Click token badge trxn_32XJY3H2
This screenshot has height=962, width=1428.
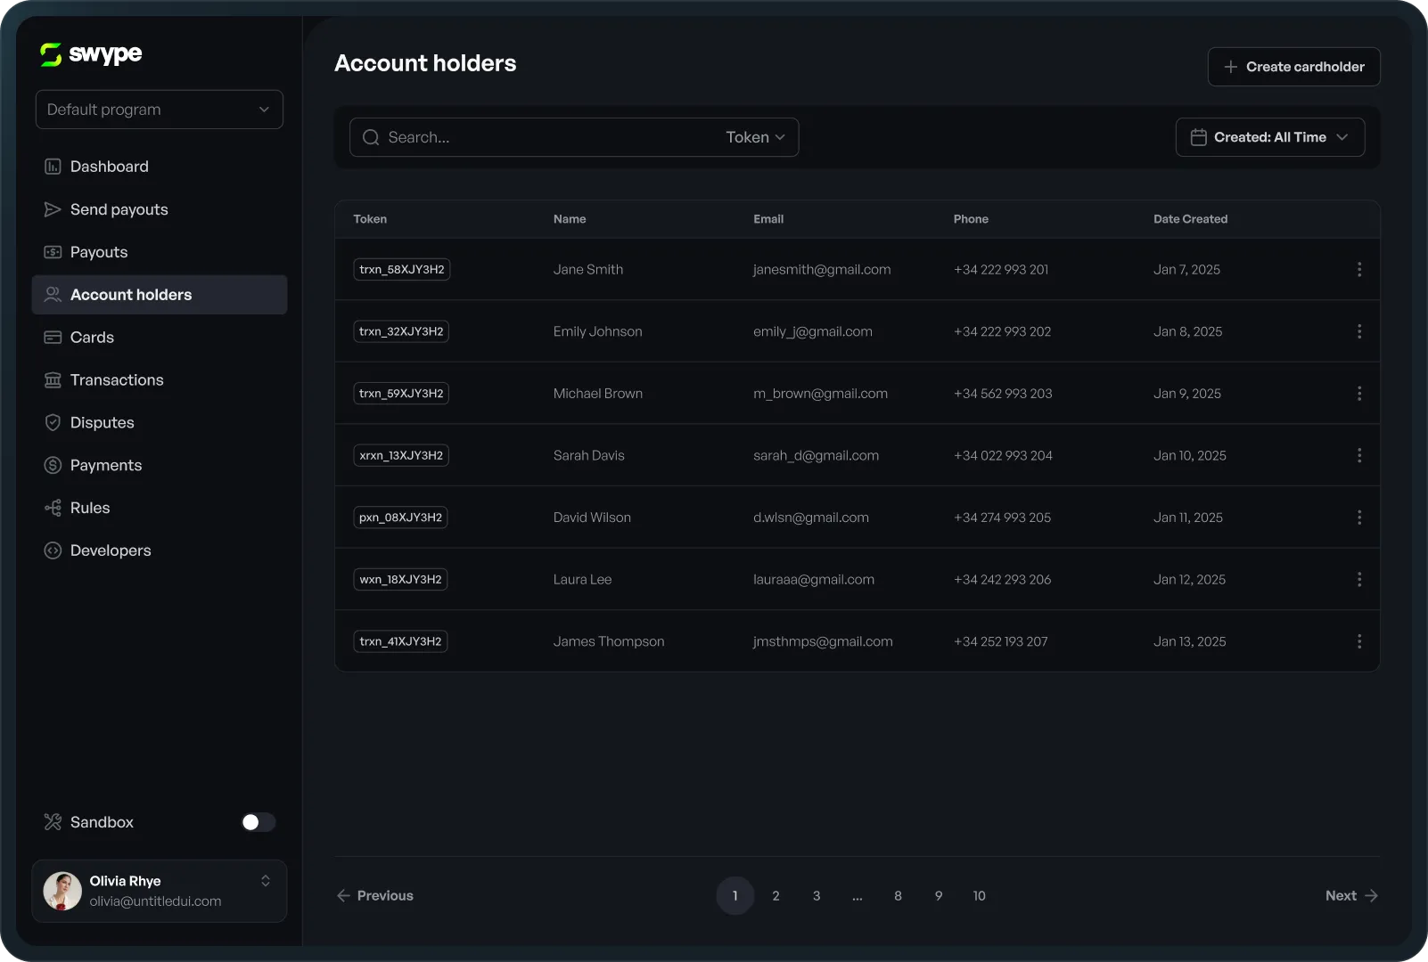click(401, 331)
